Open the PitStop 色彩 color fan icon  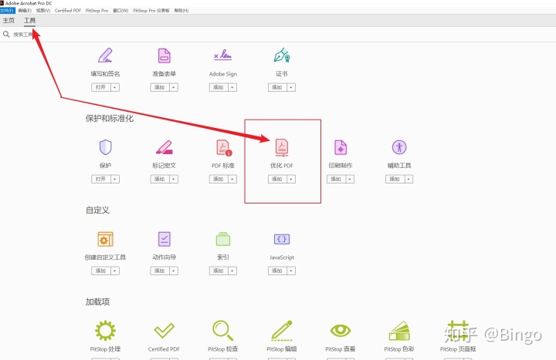click(x=399, y=331)
